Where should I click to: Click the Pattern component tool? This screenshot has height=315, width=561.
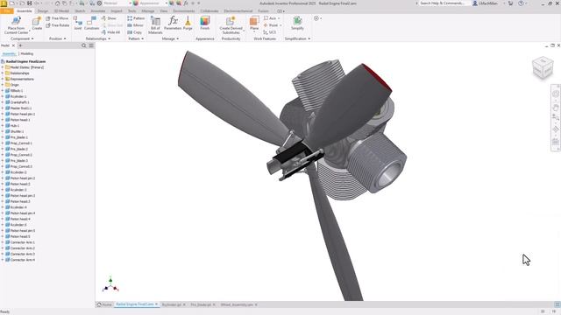click(x=136, y=18)
